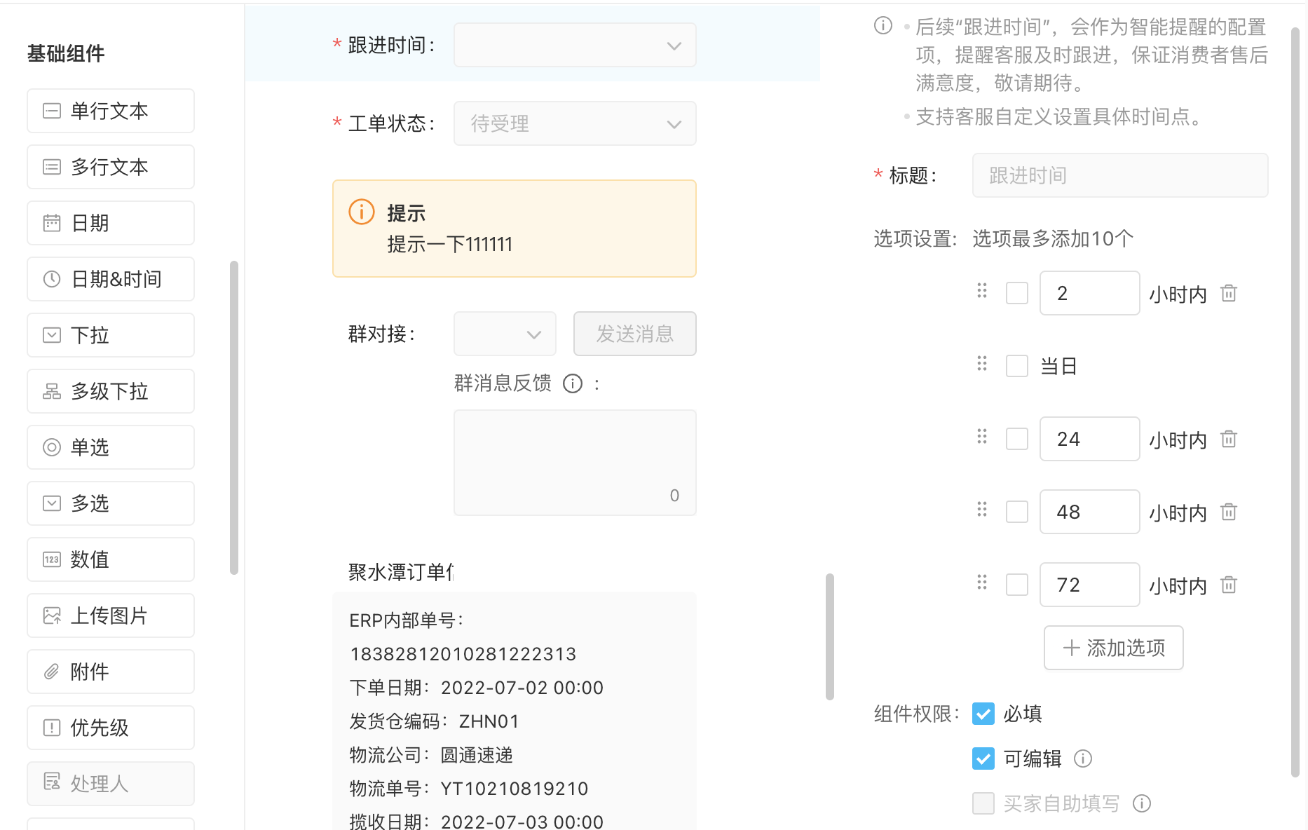Click the center form scrollbar

pos(830,637)
